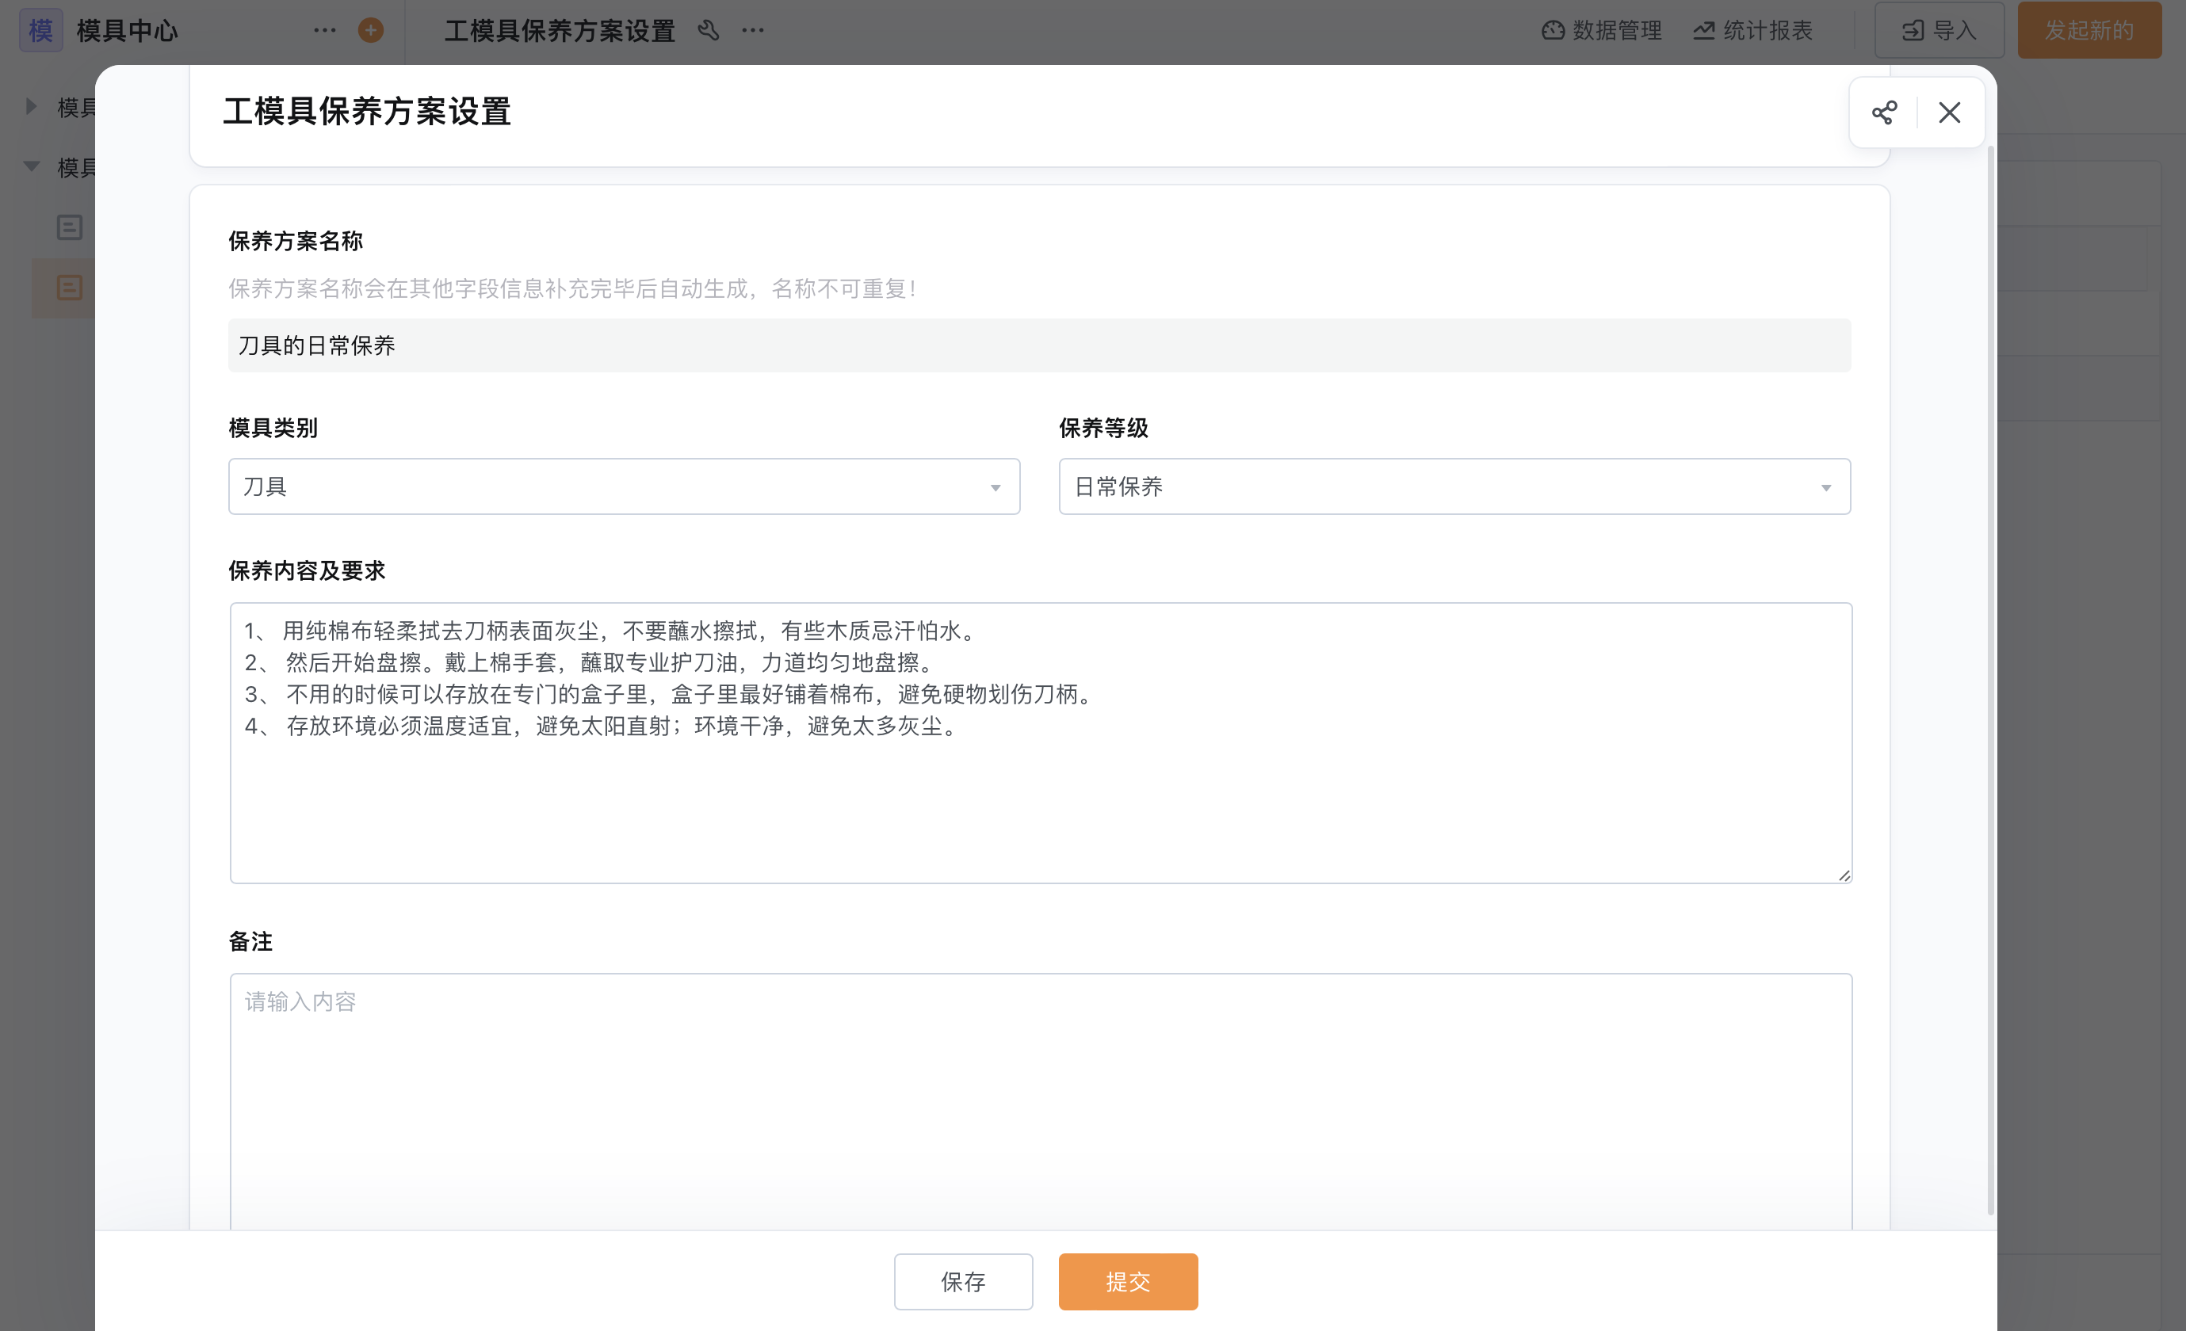This screenshot has width=2186, height=1331.
Task: Click the wrench settings icon beside the title
Action: (707, 30)
